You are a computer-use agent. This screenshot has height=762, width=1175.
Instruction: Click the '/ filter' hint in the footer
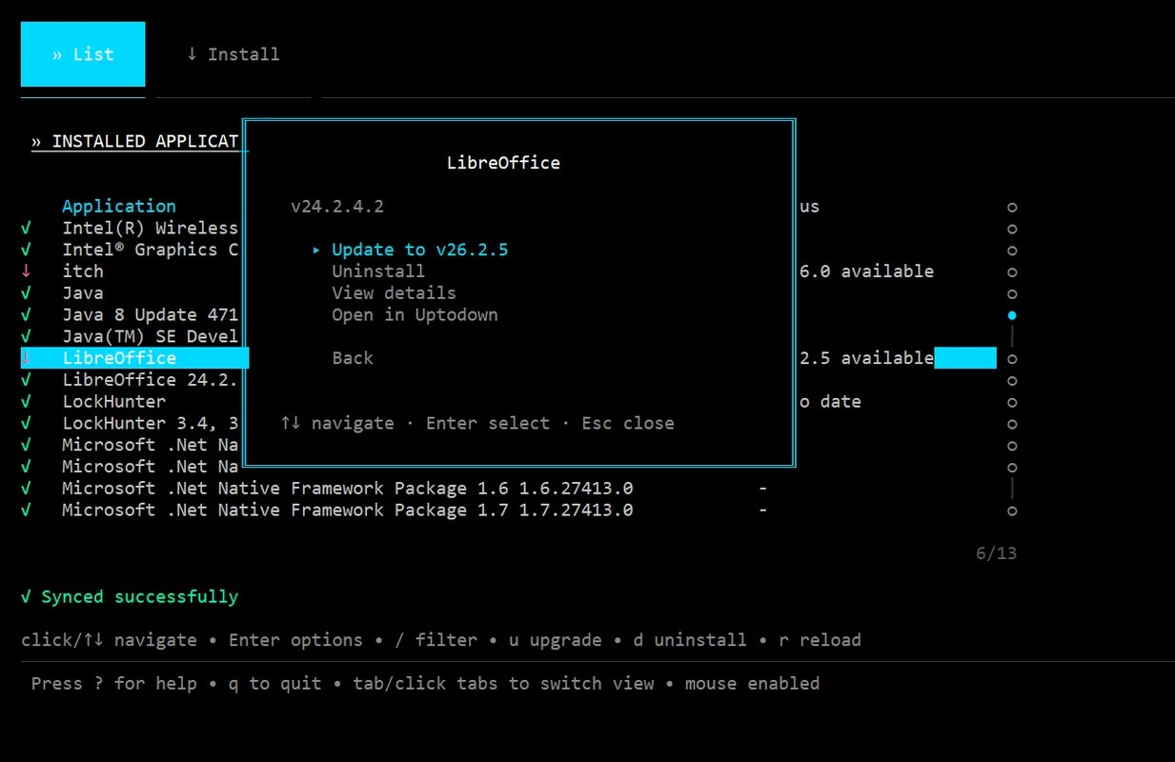pos(436,640)
